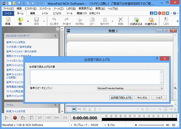
Task: Open the エフェクト(E) menu
Action: pos(30,8)
